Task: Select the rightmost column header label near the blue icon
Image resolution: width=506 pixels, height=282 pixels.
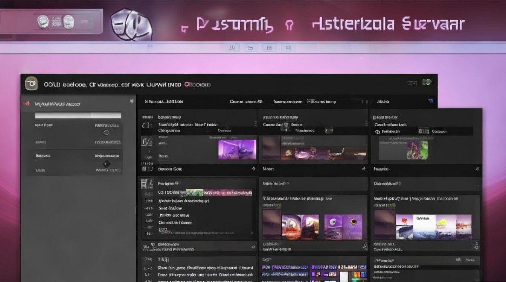Action: (x=383, y=102)
